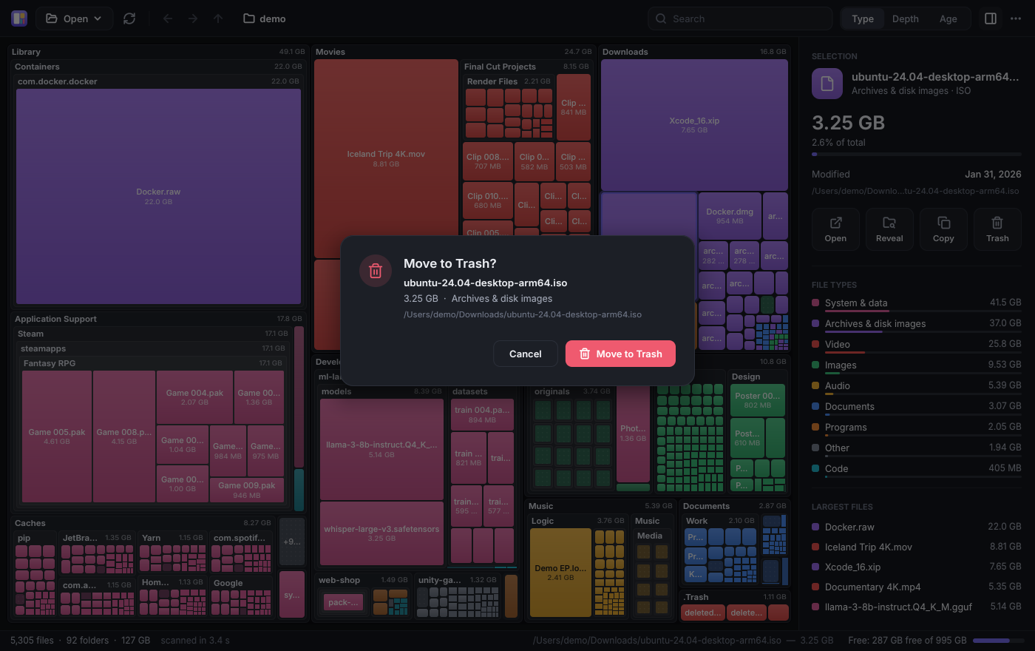Cancel the Move to Trash dialog
Viewport: 1035px width, 651px height.
tap(526, 354)
